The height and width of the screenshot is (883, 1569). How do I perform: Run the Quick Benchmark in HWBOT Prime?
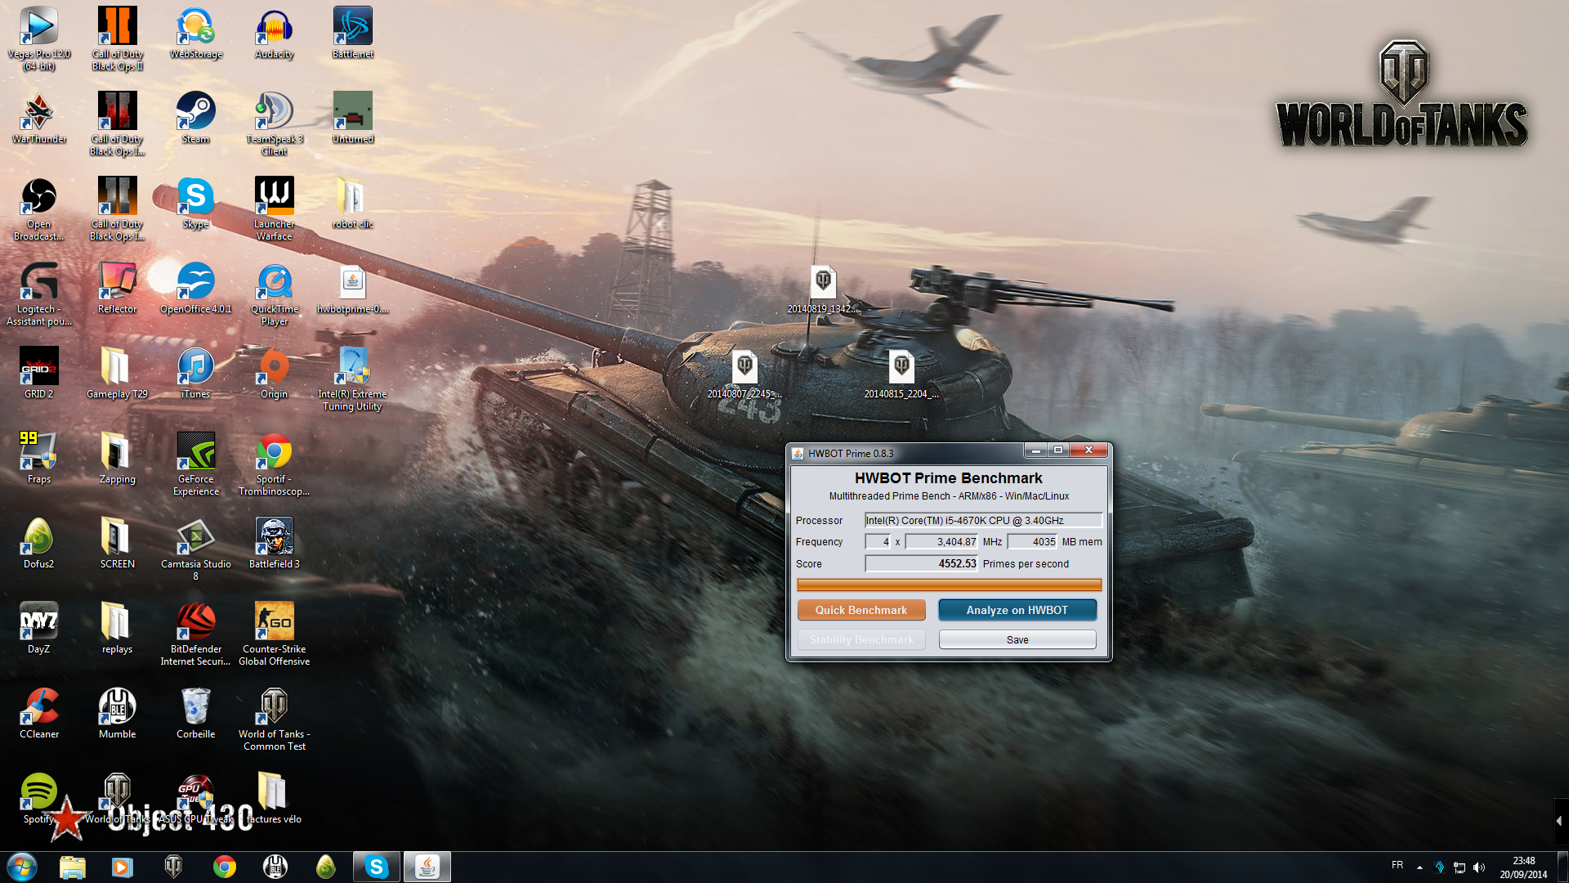click(861, 610)
